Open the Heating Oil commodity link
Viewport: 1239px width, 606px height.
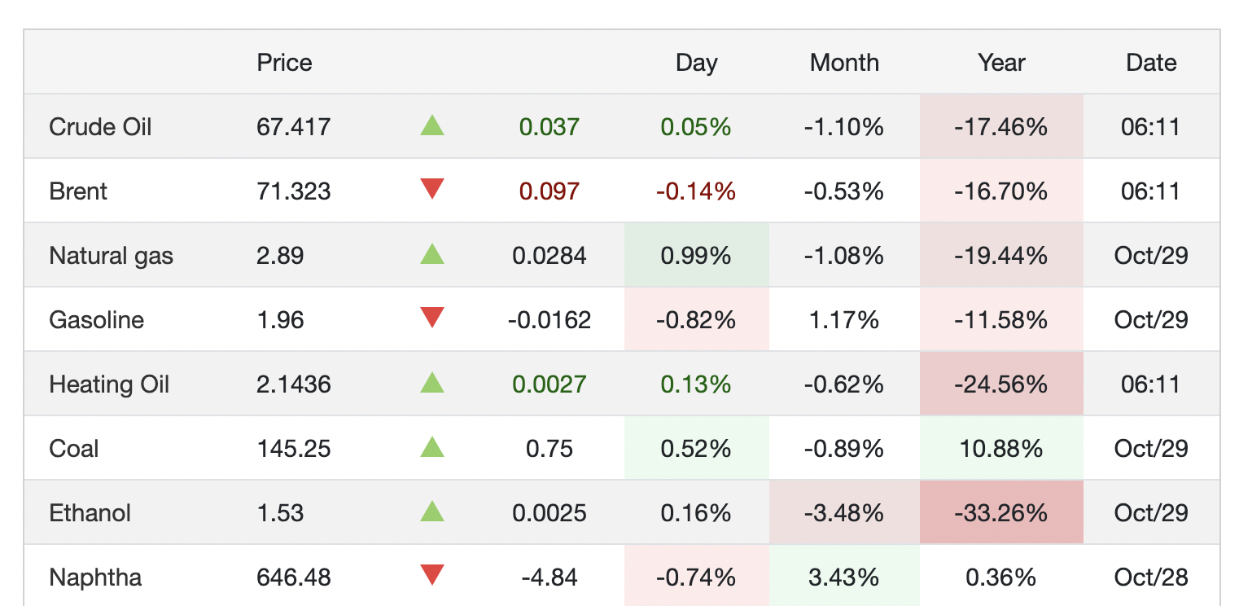click(x=109, y=384)
